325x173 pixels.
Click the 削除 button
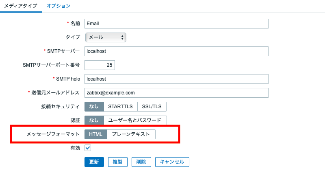pos(141,162)
